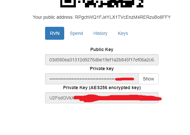Click the QR code's square finder pattern

coord(68,3)
